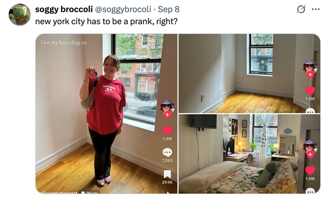
Task: Tap the heart icon in the empty-room photo
Action: [x=310, y=91]
